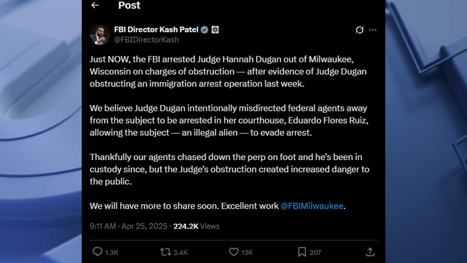Click the blue verified checkmark badge
The image size is (467, 263).
pyautogui.click(x=204, y=30)
